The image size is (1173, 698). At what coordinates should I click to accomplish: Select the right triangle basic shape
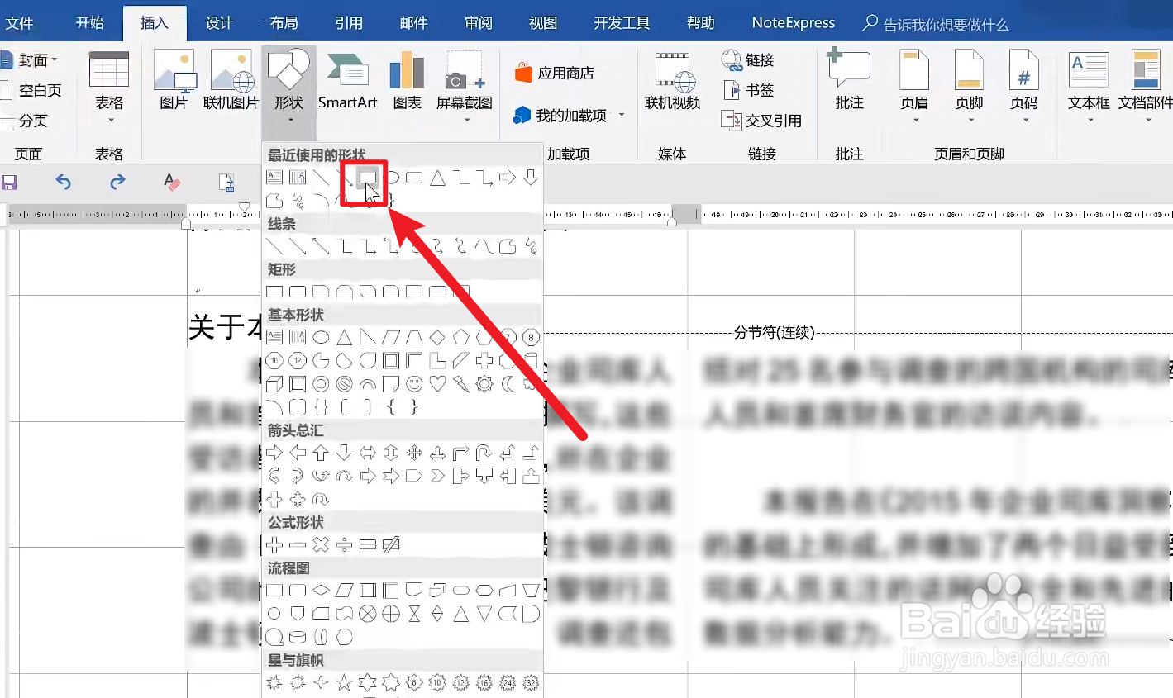(x=368, y=337)
